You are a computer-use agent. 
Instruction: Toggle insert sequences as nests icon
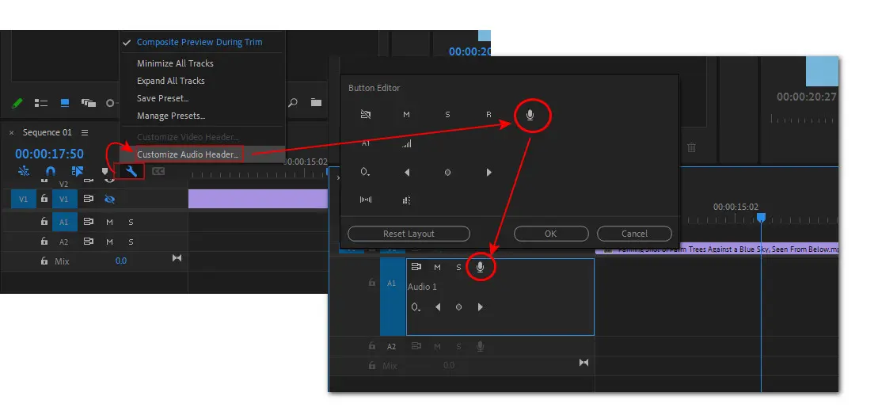[24, 171]
